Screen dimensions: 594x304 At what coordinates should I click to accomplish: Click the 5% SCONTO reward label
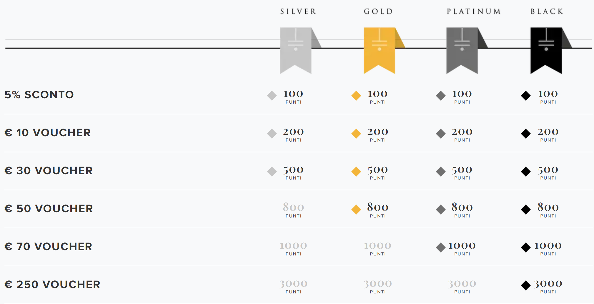point(39,95)
